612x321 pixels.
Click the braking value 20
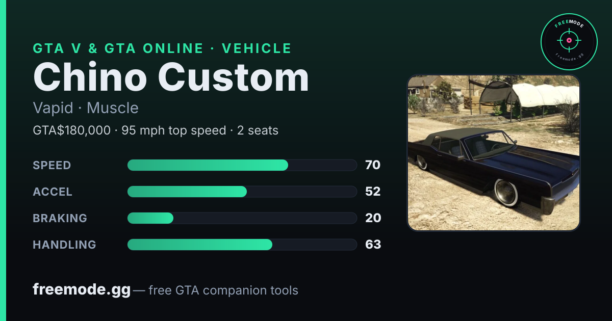[373, 218]
